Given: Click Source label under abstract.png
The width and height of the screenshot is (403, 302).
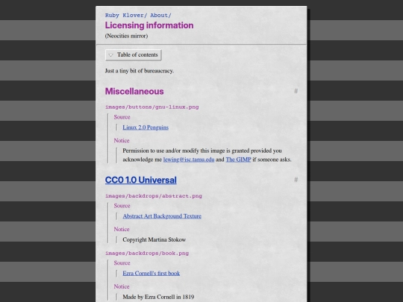Looking at the screenshot, I should click(122, 206).
